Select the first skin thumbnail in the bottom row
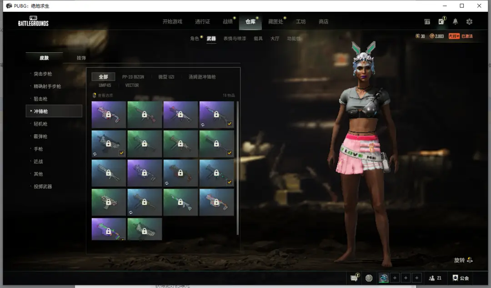 (109, 229)
